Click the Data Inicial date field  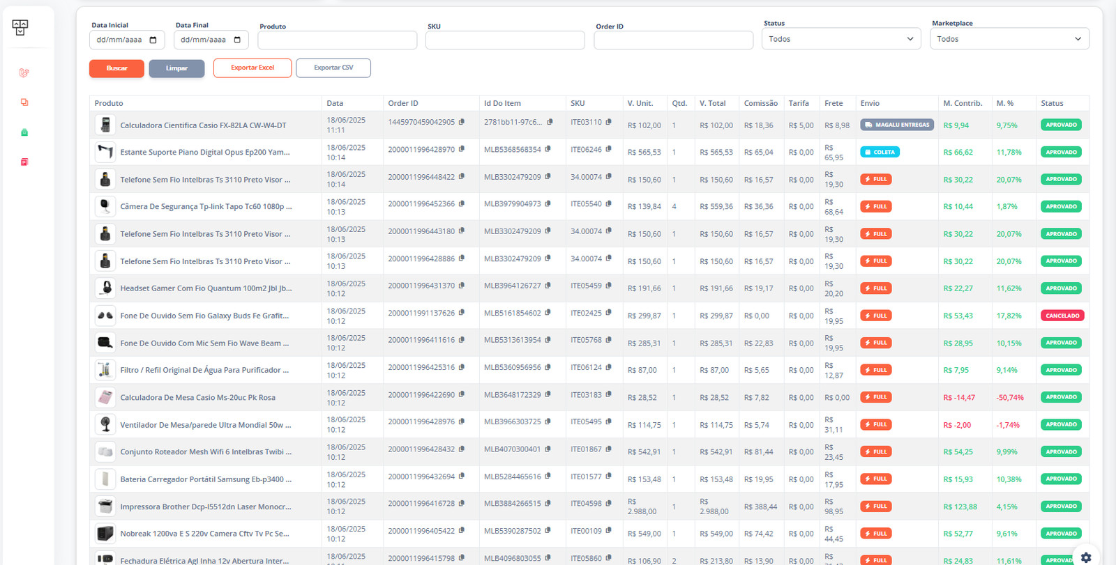click(x=127, y=40)
